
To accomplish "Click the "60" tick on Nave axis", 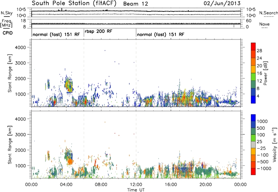I will [x=249, y=21].
